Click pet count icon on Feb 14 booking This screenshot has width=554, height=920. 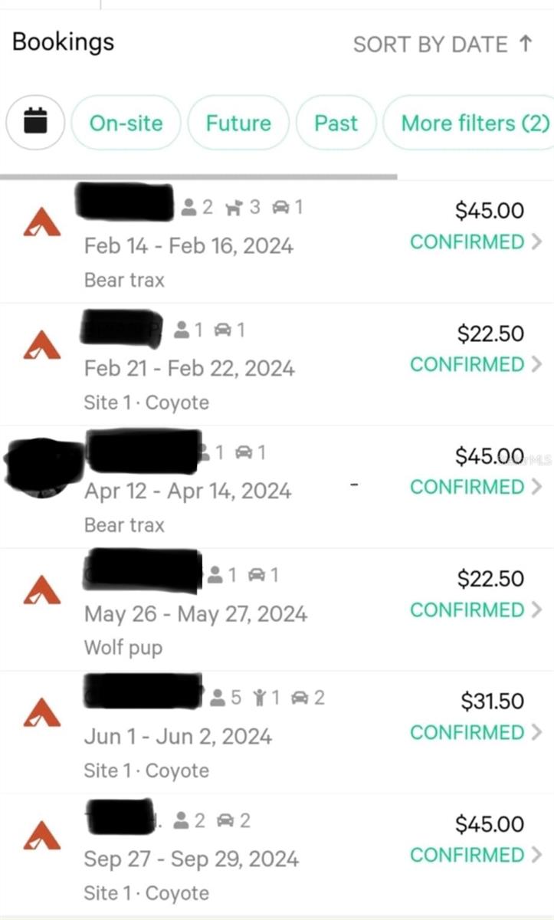coord(232,207)
